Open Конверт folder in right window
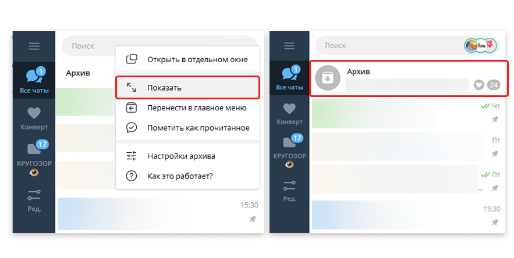Screen dimensions: 514x258 tap(289, 113)
